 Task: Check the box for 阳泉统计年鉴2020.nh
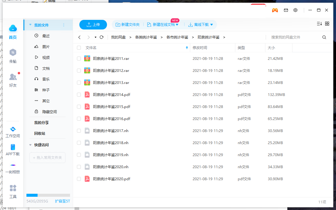pos(79,167)
